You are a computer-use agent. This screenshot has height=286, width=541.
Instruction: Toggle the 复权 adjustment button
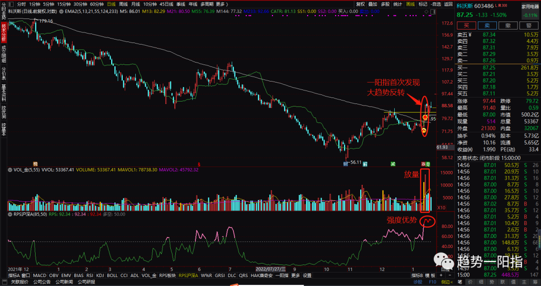pyautogui.click(x=361, y=4)
